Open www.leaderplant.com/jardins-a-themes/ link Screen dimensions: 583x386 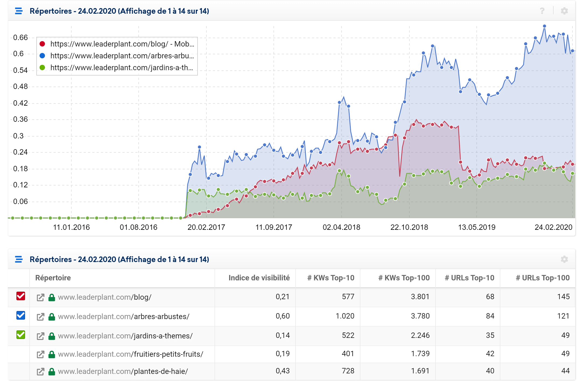coord(125,336)
